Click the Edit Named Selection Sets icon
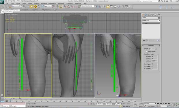 coord(79,7)
